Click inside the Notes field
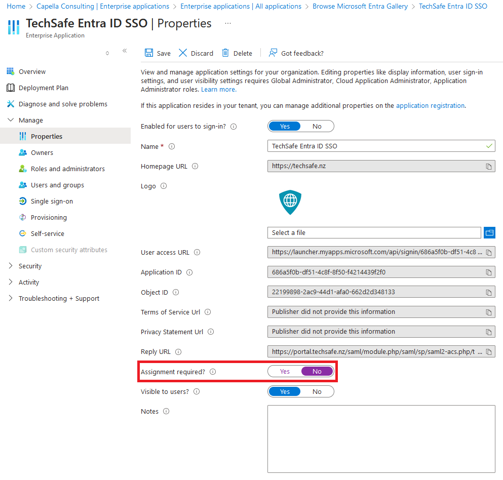This screenshot has height=480, width=503. coord(380,438)
